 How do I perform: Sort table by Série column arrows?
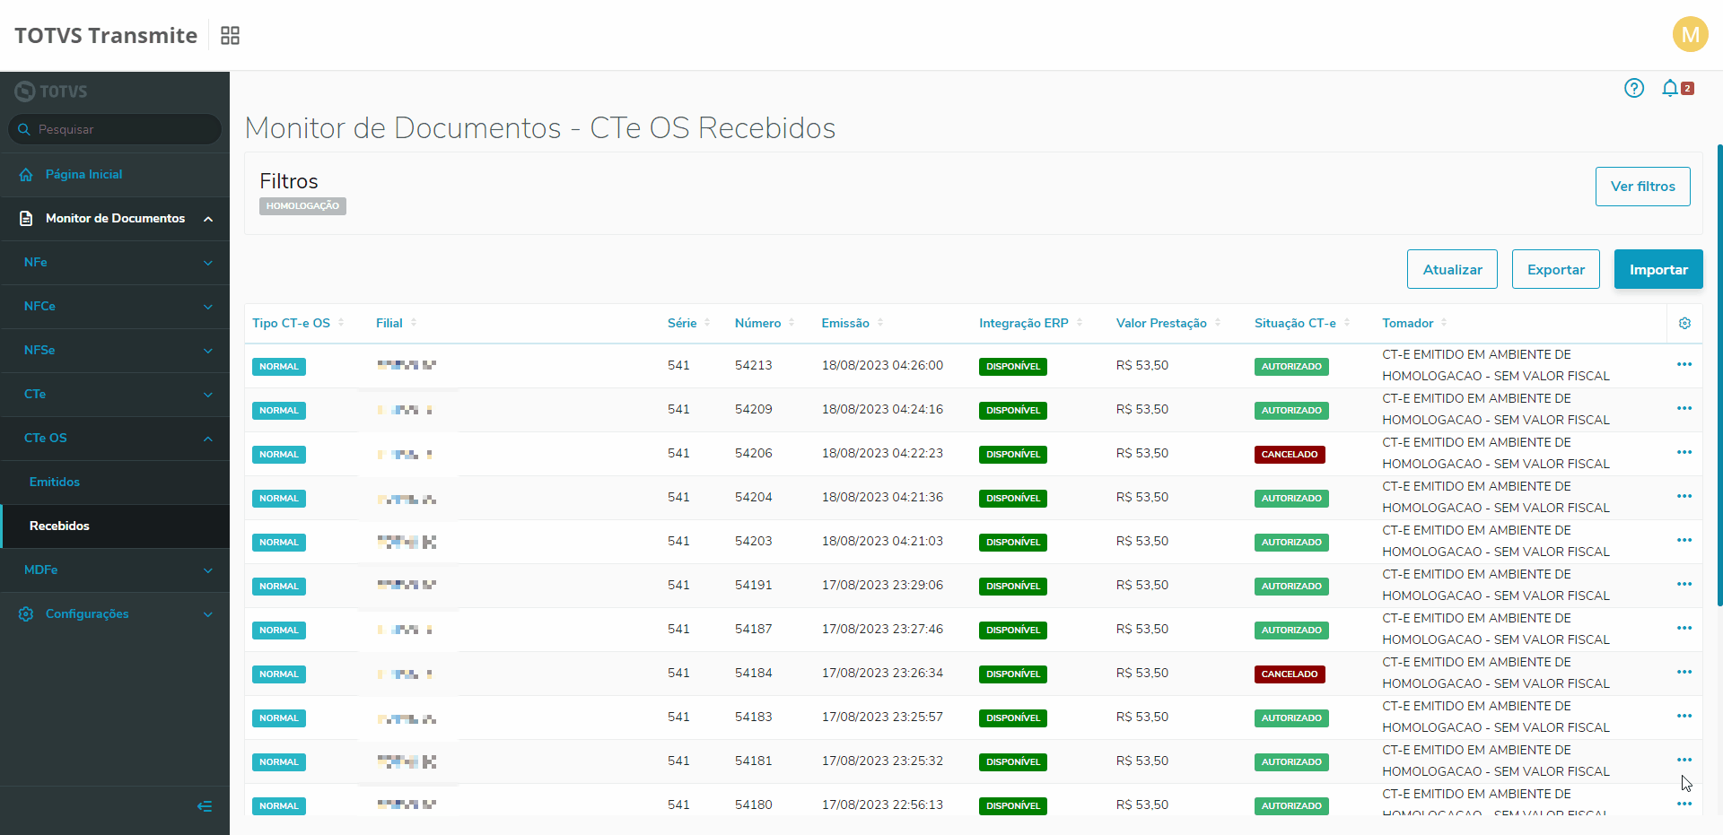pyautogui.click(x=707, y=323)
